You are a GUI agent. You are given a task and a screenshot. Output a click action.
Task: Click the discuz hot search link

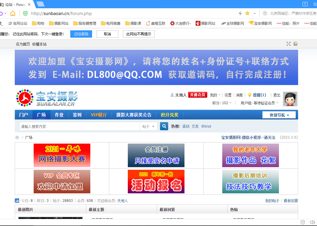[x=206, y=126]
